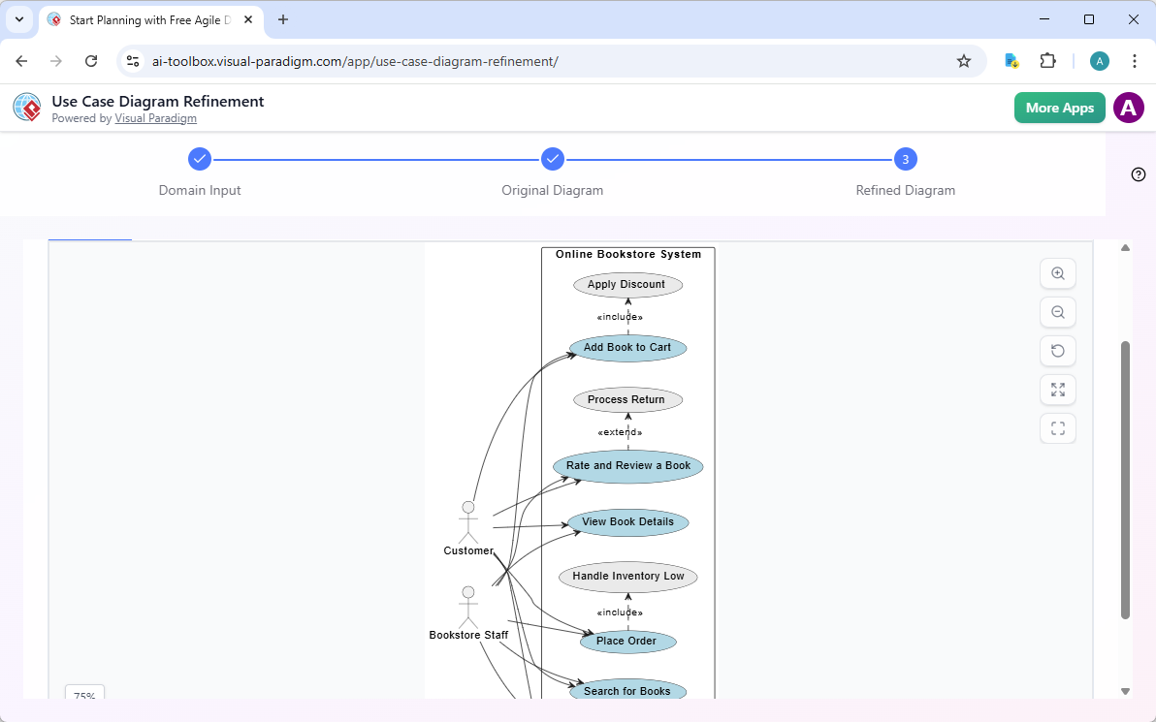
Task: Open fullscreen preview with the frame icon
Action: pyautogui.click(x=1057, y=428)
